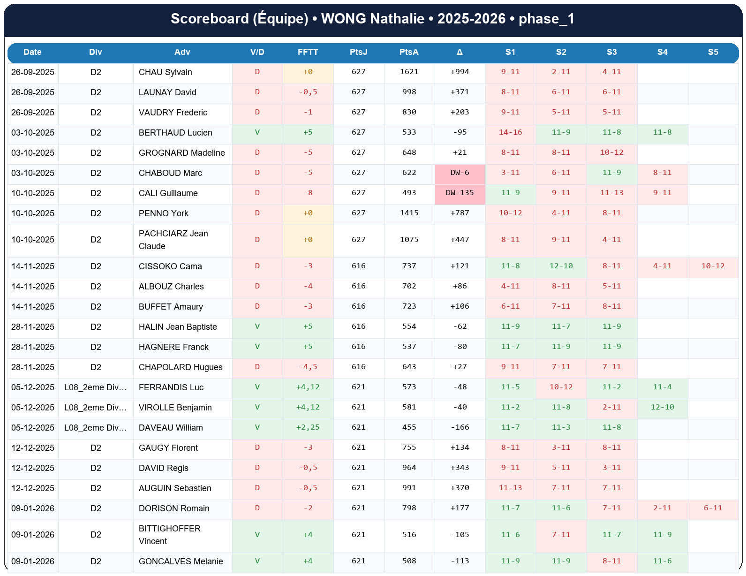
Task: Click DORISON Romain's 6-11 fifth set score
Action: [x=713, y=508]
